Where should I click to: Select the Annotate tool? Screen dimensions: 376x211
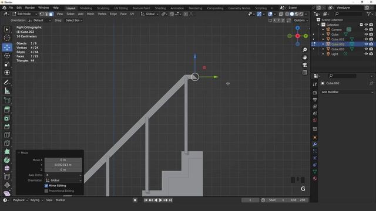(7, 83)
